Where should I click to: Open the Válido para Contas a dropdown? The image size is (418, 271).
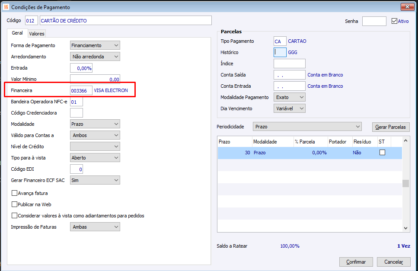(x=95, y=135)
